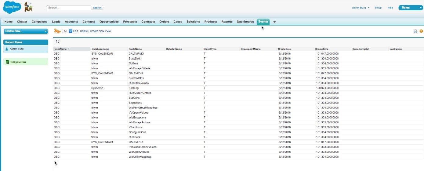Click the plus icon for all tabs
This screenshot has height=171, width=424.
(274, 22)
